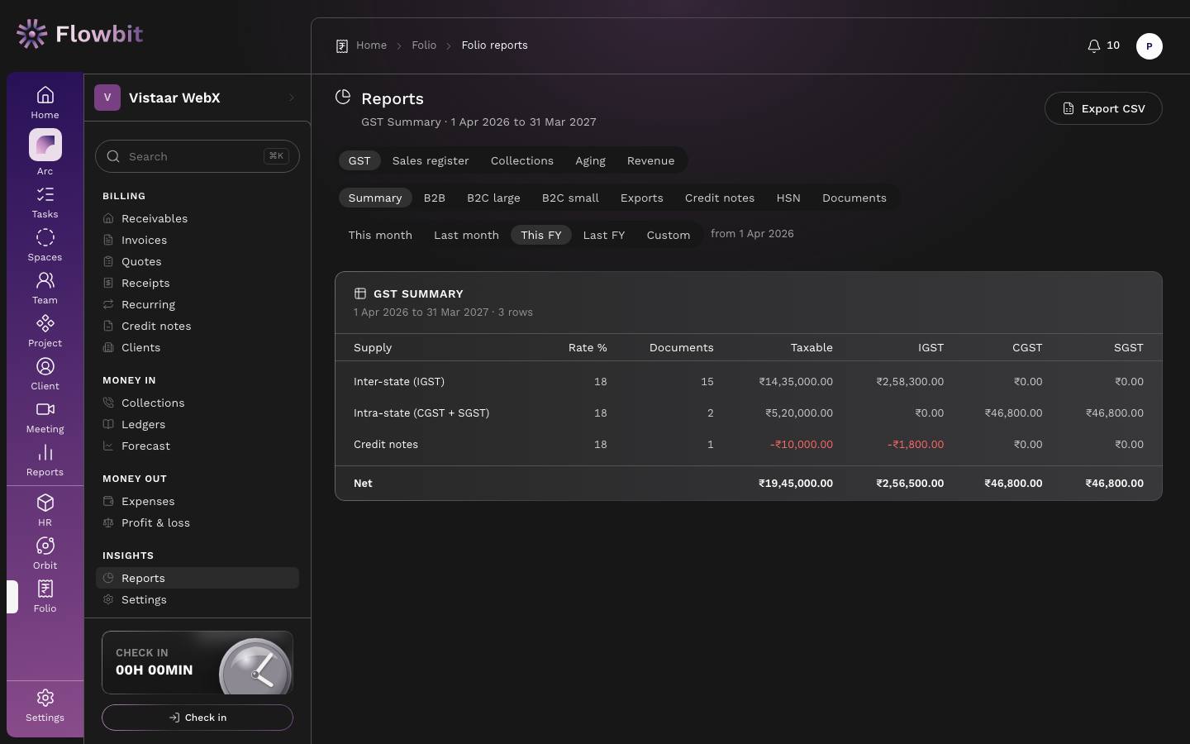Open Ledgers under Money In

(198, 424)
